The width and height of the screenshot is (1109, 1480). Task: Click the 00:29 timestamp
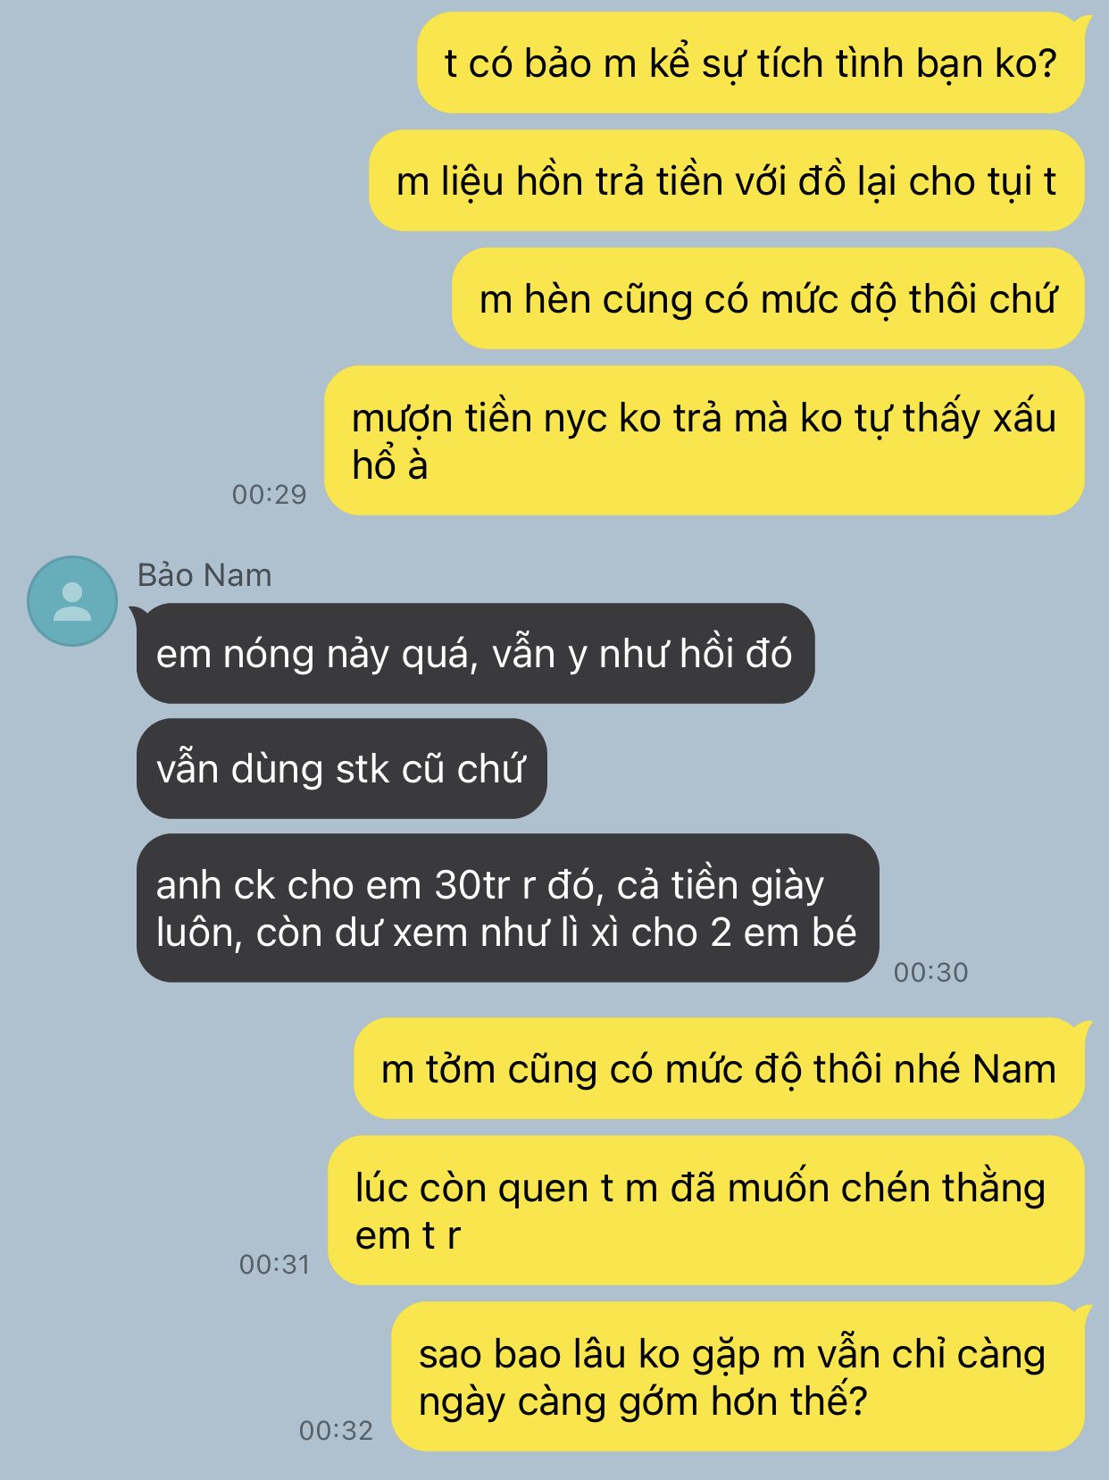(x=269, y=494)
